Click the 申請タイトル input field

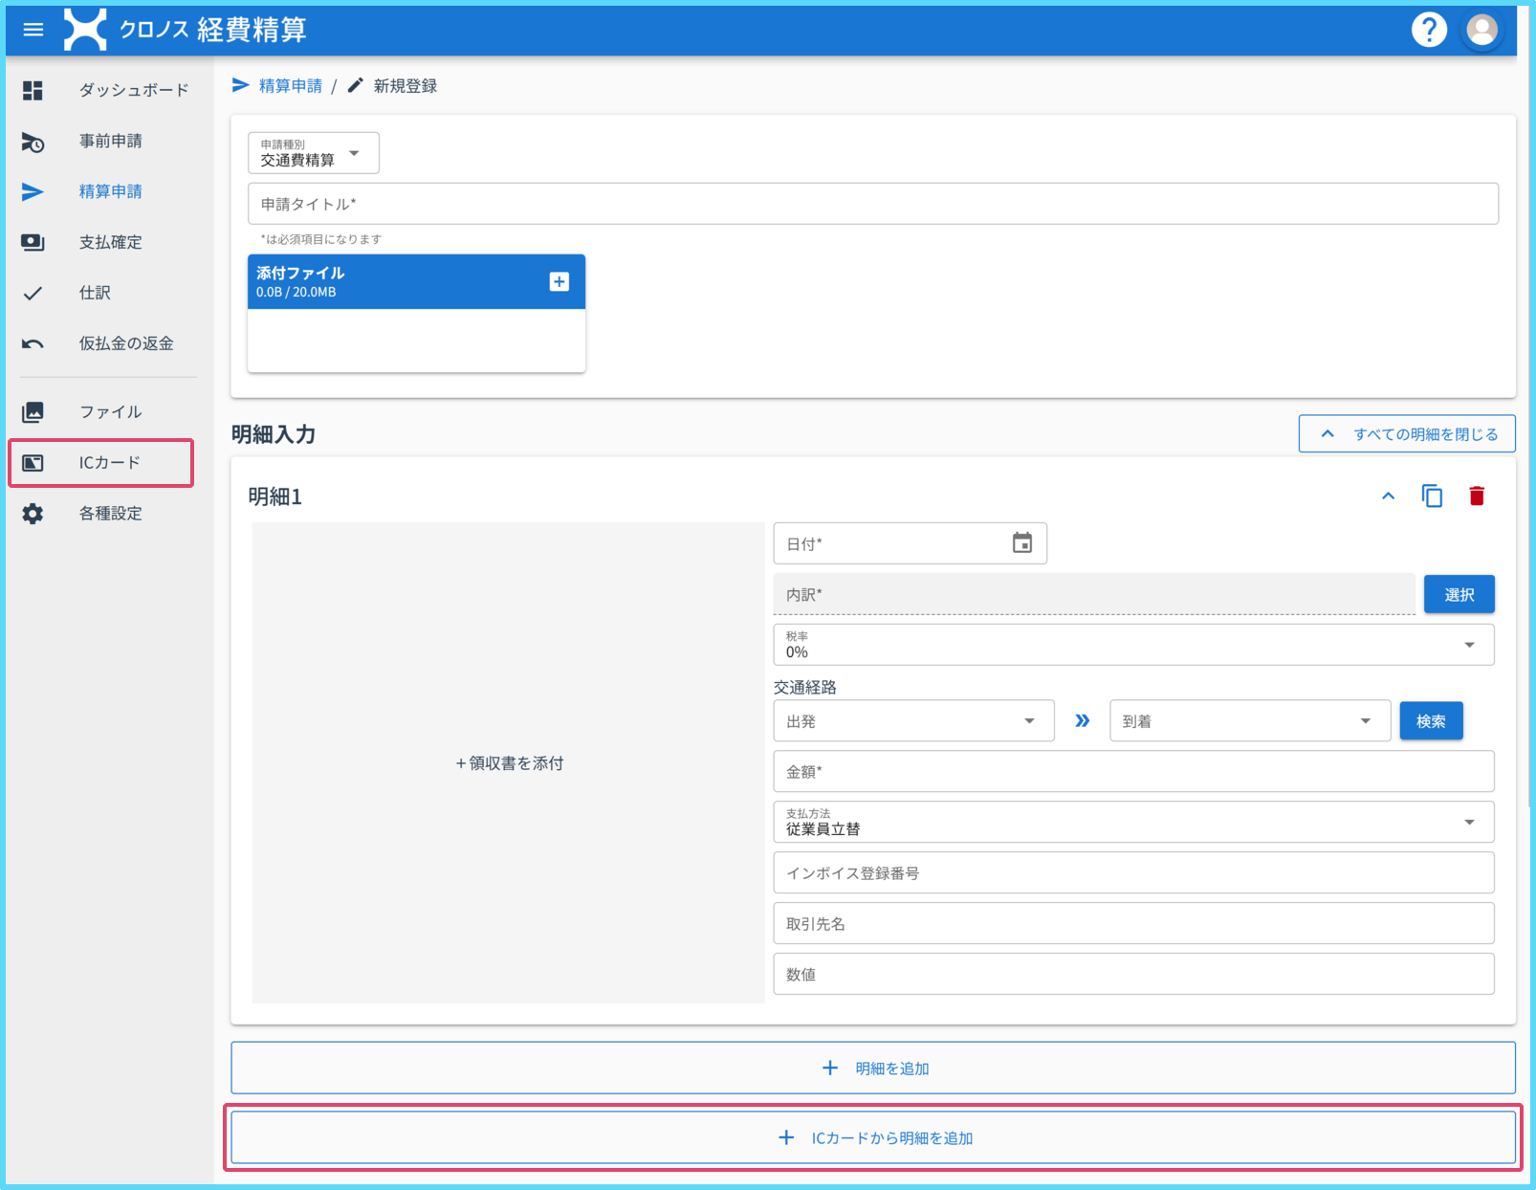tap(872, 204)
